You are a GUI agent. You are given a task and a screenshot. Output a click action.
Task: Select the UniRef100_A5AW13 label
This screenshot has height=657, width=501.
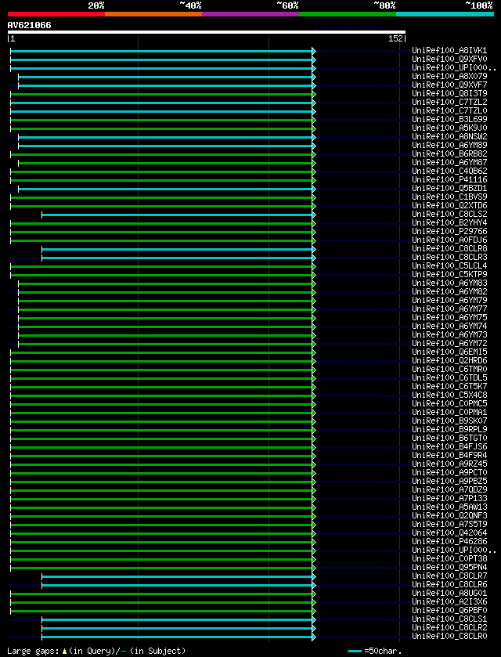(x=450, y=507)
